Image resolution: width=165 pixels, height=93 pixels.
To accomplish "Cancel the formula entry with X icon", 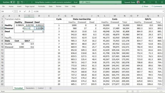I will [20, 11].
